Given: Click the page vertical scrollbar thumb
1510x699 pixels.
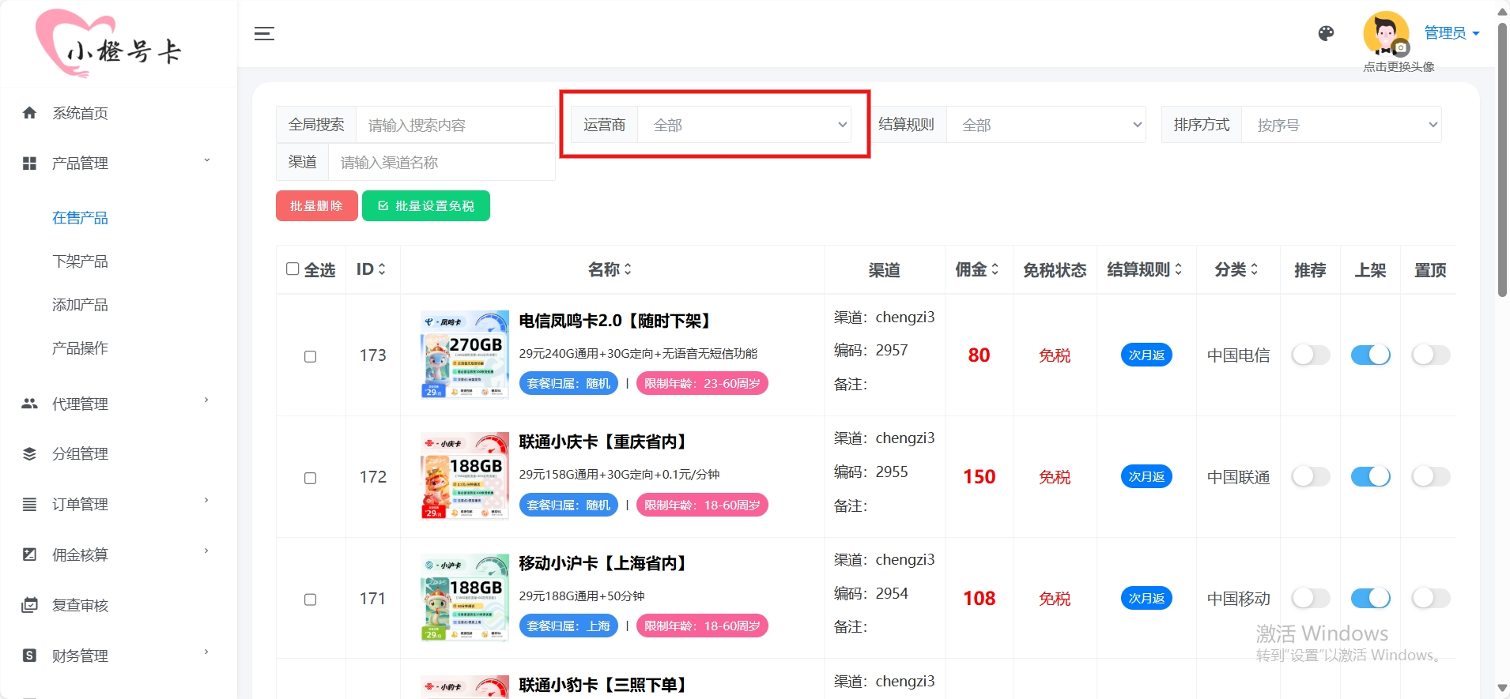Looking at the screenshot, I should tap(1502, 158).
